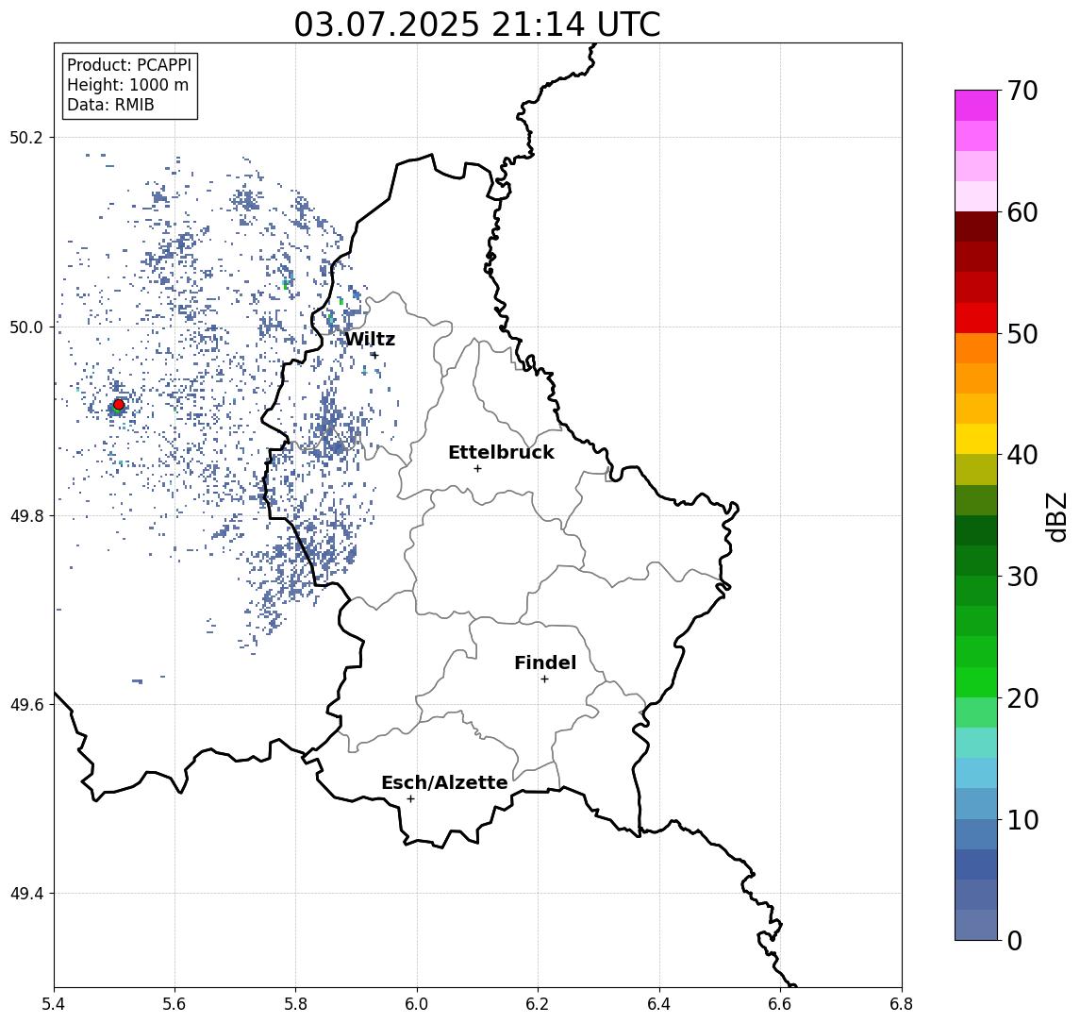Click the Wiltz station label
The width and height of the screenshot is (1080, 1023).
pos(370,339)
